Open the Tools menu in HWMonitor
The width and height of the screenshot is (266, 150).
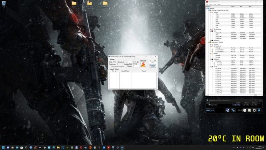(215, 5)
